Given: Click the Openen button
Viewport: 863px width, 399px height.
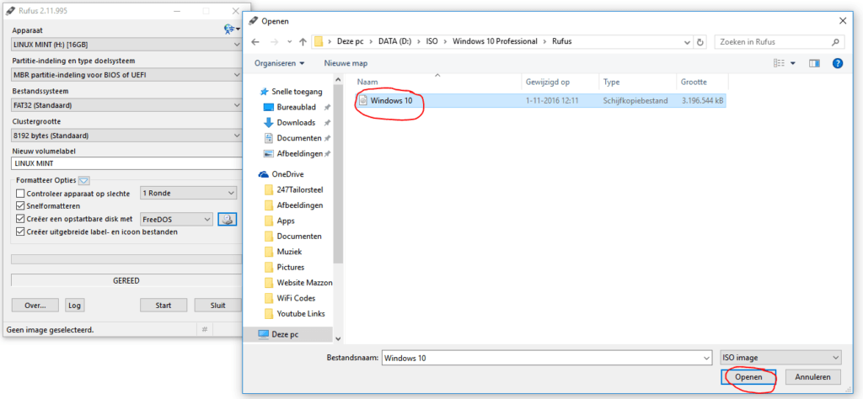Looking at the screenshot, I should click(748, 377).
